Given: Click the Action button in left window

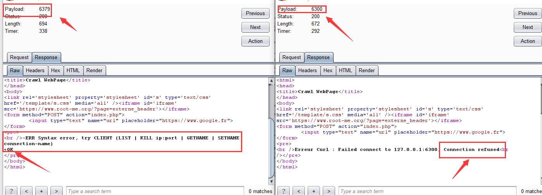Looking at the screenshot, I should [255, 41].
